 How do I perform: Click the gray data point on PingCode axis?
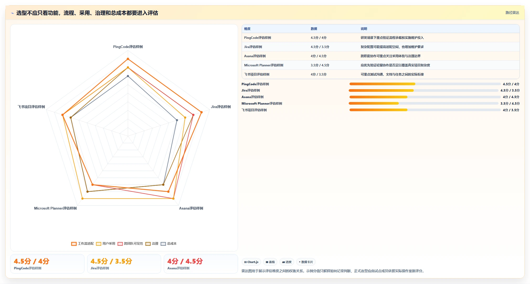point(128,76)
